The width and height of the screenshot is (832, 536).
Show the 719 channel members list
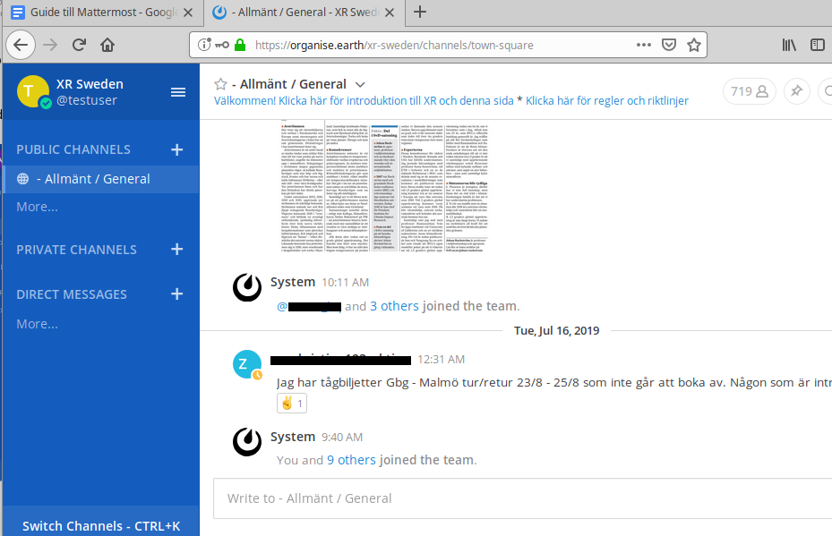[x=750, y=91]
